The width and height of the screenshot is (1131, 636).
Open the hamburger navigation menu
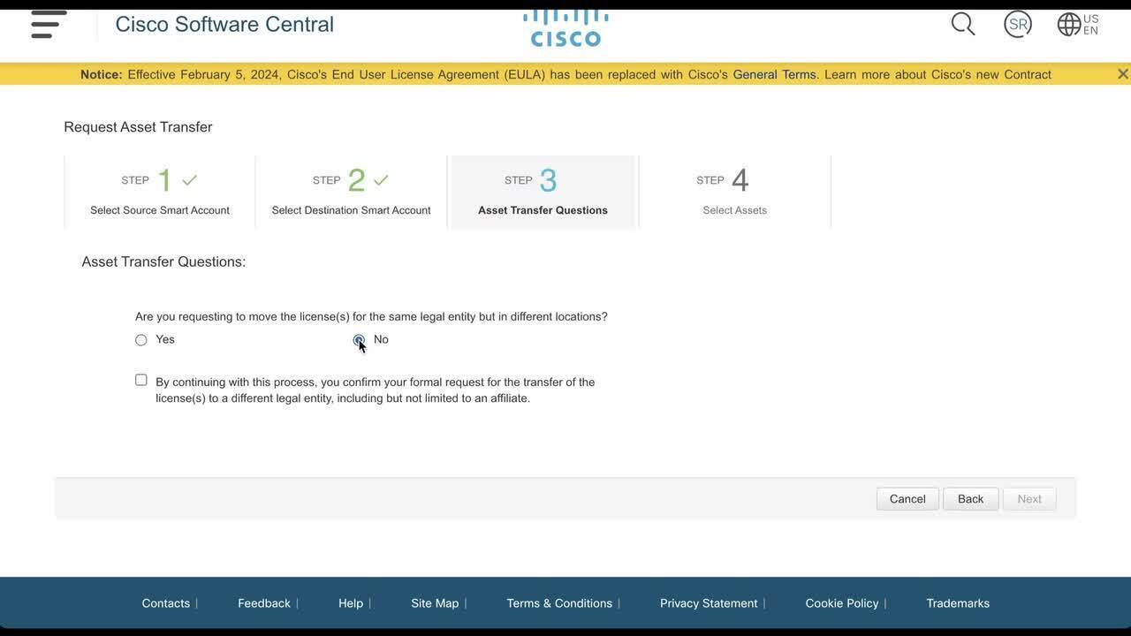(x=49, y=24)
